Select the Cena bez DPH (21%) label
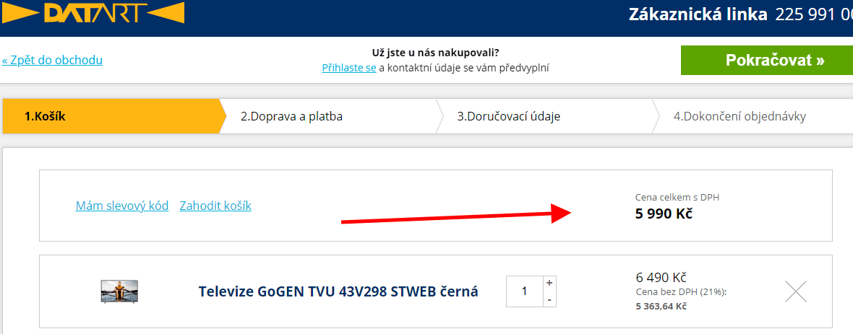Image resolution: width=853 pixels, height=334 pixels. (x=681, y=292)
